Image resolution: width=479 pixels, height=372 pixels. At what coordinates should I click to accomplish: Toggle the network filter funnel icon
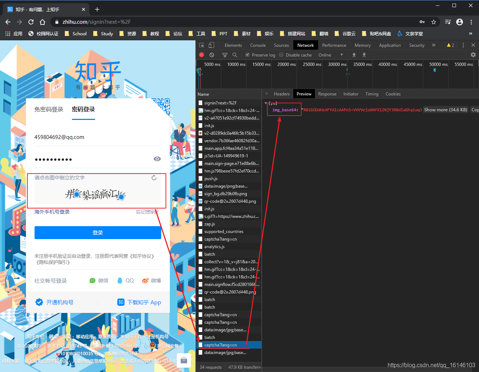[225, 55]
